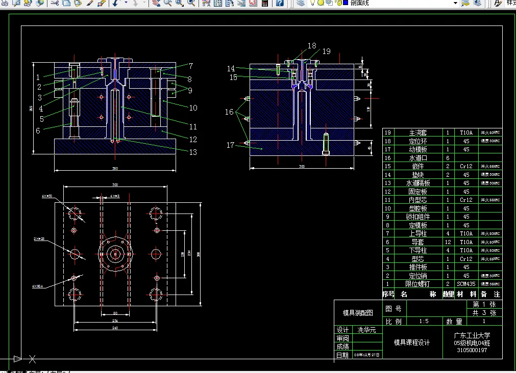The width and height of the screenshot is (516, 373).
Task: Click the blue layer color swatch
Action: (x=346, y=3)
